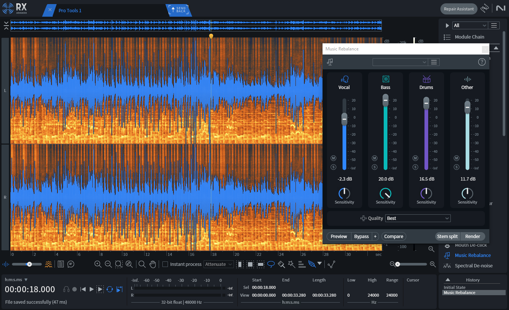Click the Native Instruments logo icon
Viewport: 509px width, 310px height.
point(500,8)
